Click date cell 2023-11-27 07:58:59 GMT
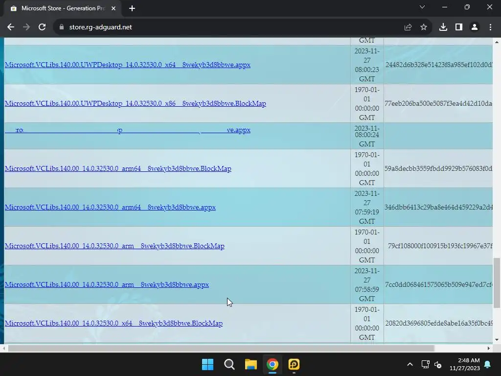The height and width of the screenshot is (376, 501). (367, 284)
